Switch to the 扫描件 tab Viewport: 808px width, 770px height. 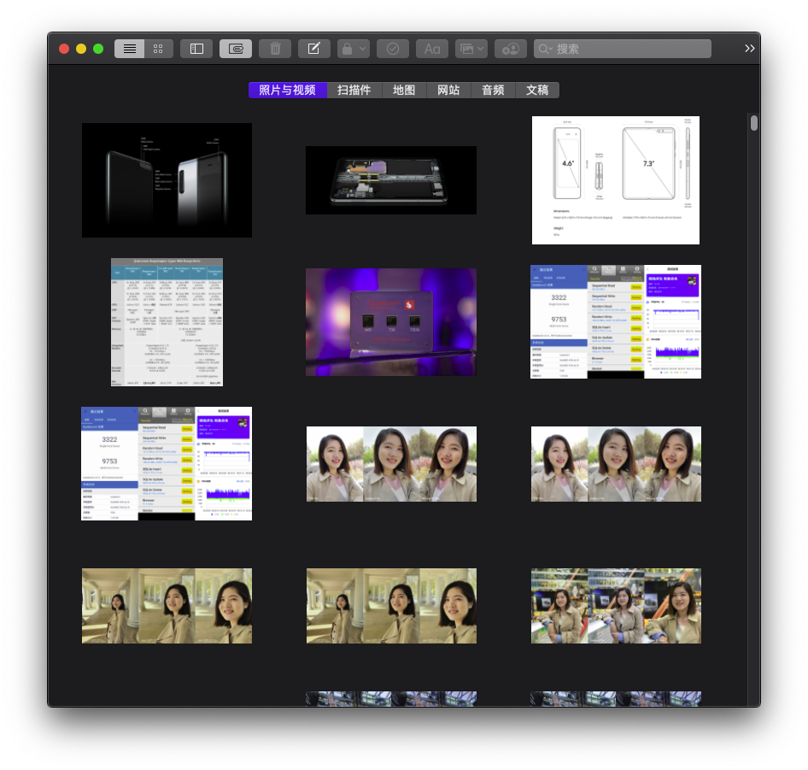354,91
